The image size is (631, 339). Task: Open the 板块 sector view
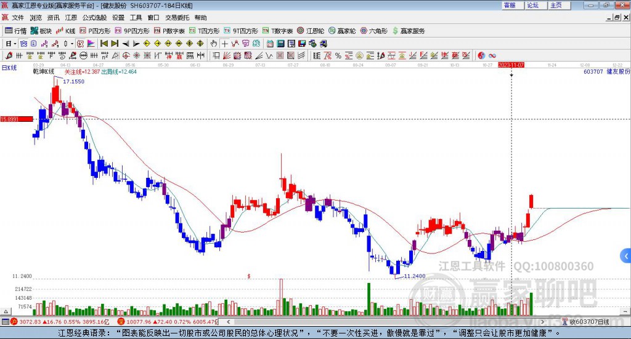click(x=41, y=31)
